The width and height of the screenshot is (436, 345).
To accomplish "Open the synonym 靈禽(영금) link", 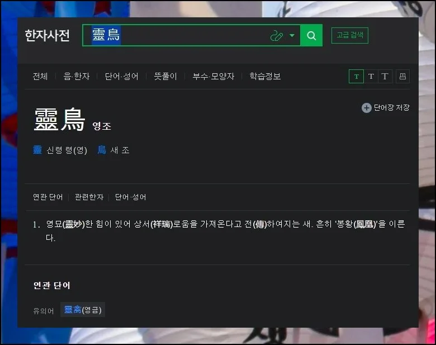I will pyautogui.click(x=83, y=310).
